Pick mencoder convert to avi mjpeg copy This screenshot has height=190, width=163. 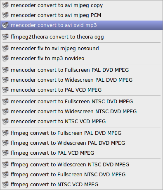pyautogui.click(x=81, y=5)
